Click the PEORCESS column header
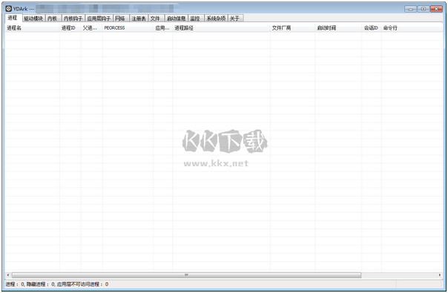 [x=128, y=28]
